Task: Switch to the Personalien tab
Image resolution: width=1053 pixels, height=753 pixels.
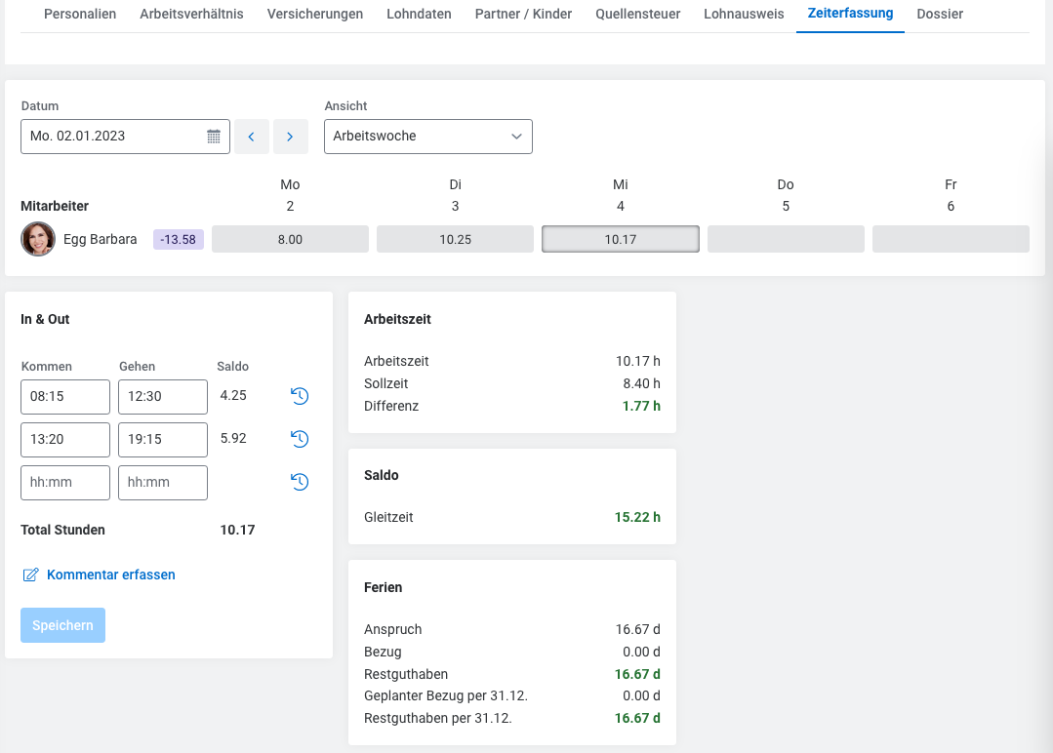Action: coord(80,15)
